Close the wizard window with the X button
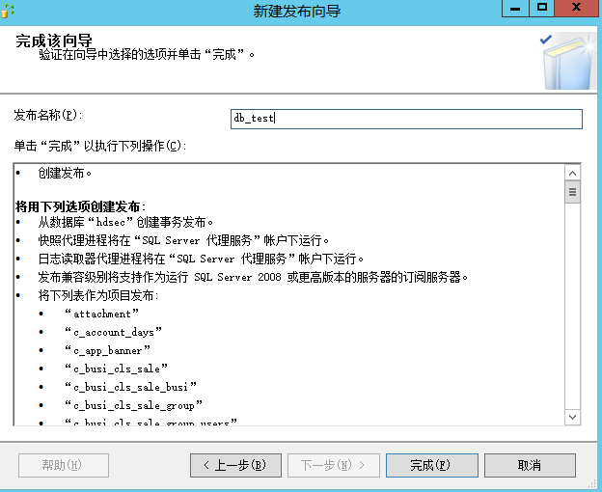Image resolution: width=602 pixels, height=492 pixels. click(577, 8)
